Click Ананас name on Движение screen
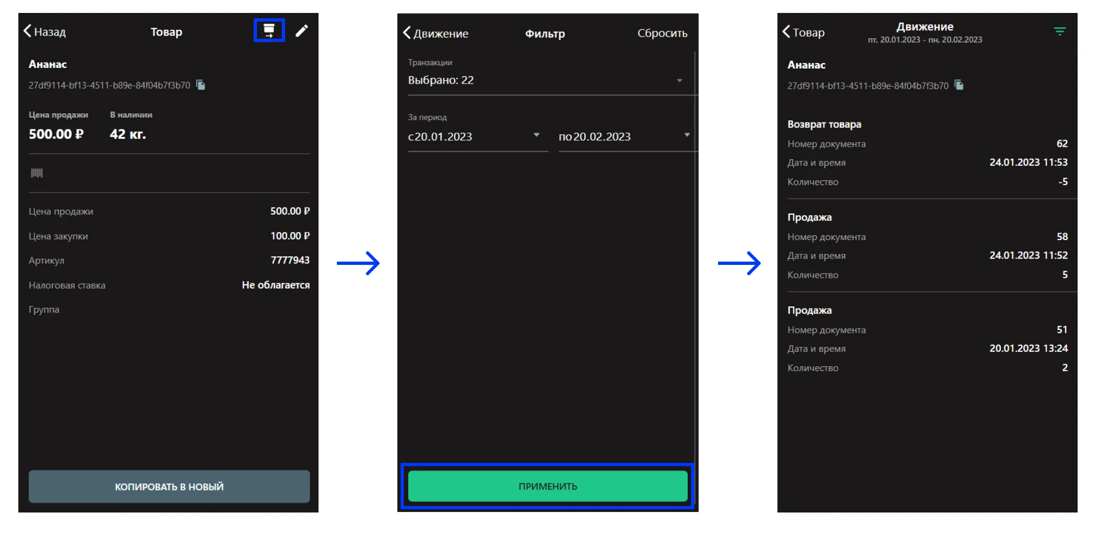 806,65
